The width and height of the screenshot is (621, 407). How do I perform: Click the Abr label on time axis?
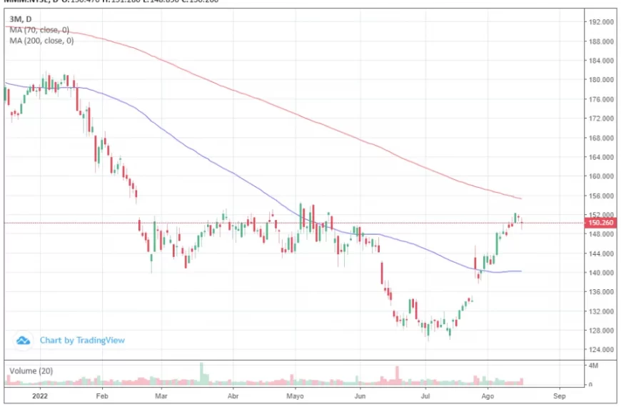tap(233, 396)
